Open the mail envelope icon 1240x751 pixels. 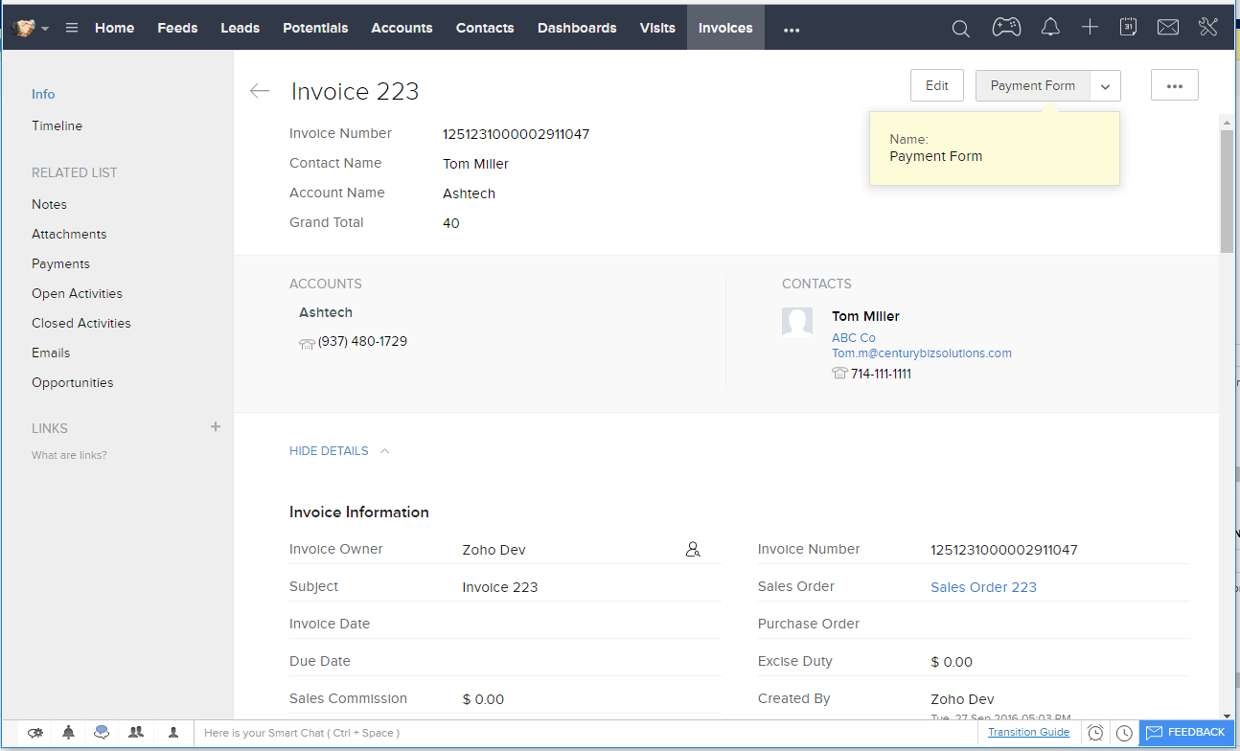coord(1167,28)
